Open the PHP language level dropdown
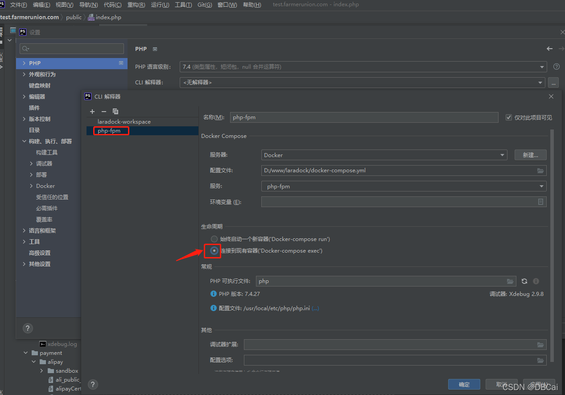This screenshot has height=395, width=565. (x=363, y=67)
